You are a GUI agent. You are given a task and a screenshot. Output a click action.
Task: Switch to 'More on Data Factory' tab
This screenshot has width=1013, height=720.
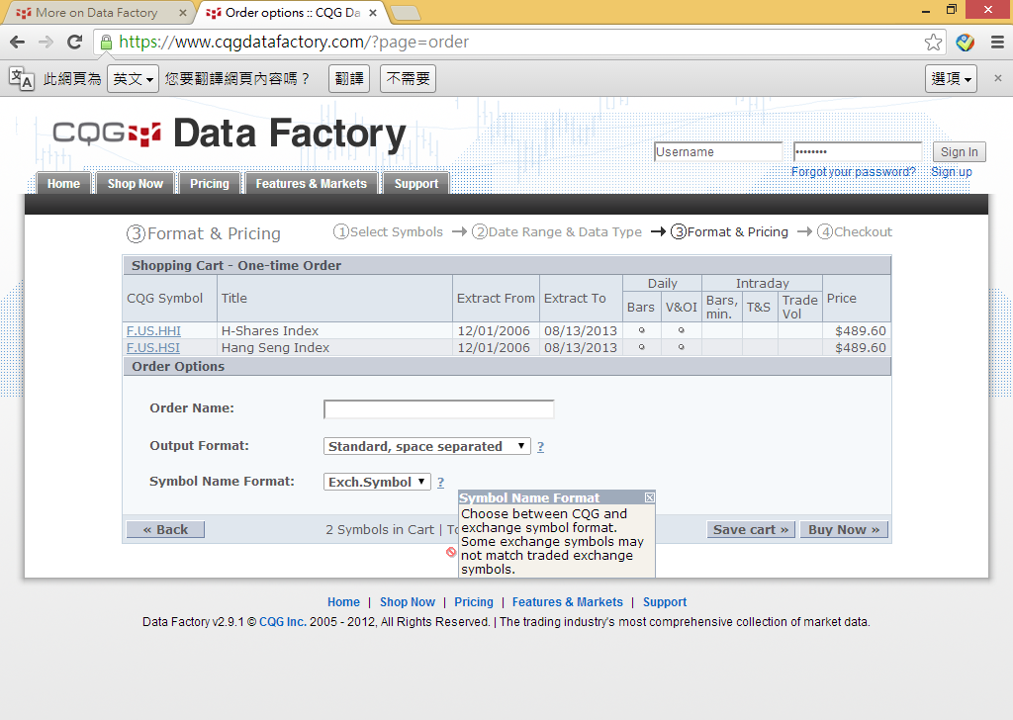pos(97,12)
